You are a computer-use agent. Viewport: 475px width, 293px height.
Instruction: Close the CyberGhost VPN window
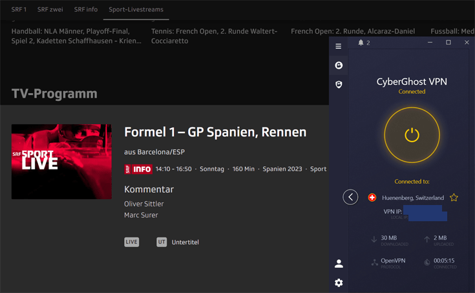(467, 43)
